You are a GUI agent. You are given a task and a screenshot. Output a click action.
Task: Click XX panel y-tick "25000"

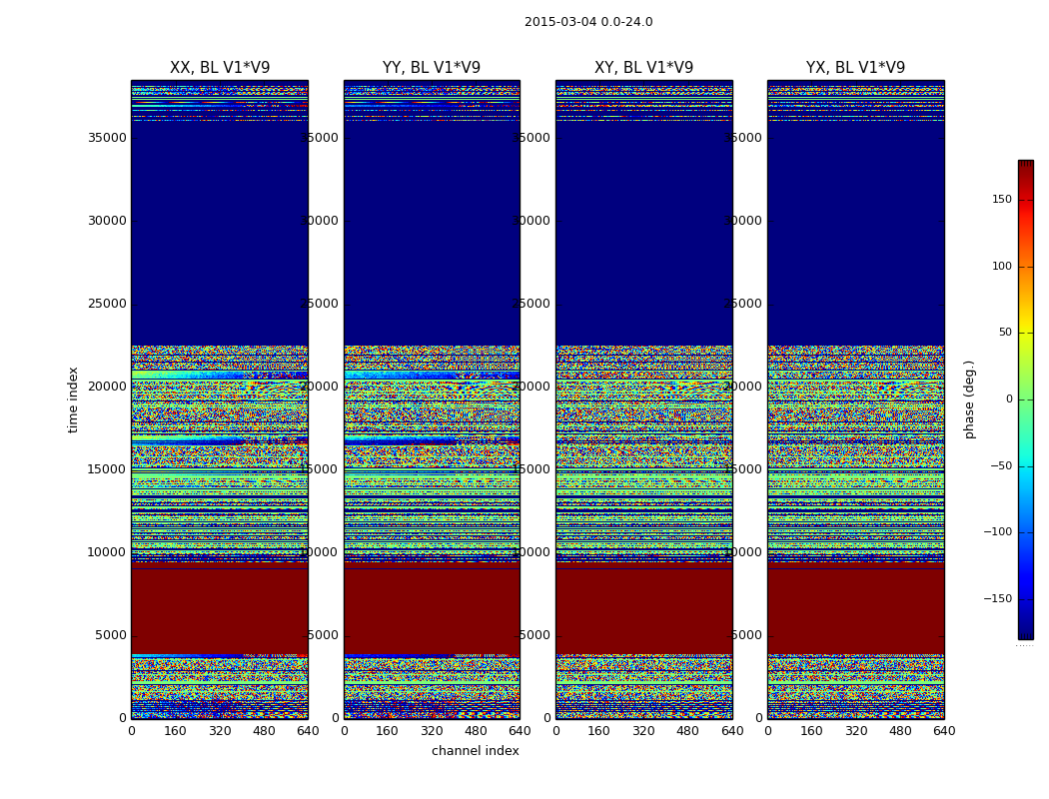click(107, 304)
